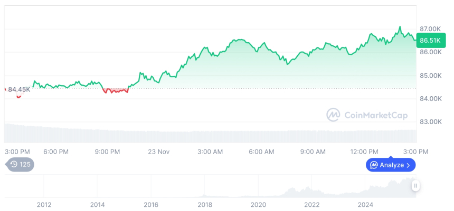Viewport: 454px width, 211px height.
Task: Click the Analyze button
Action: [x=391, y=165]
